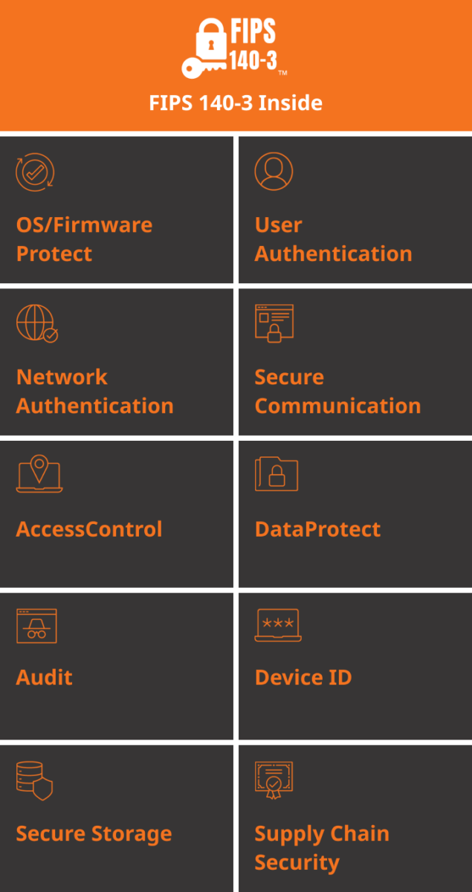The image size is (472, 892).
Task: Open the DataProtect text label
Action: pos(317,529)
